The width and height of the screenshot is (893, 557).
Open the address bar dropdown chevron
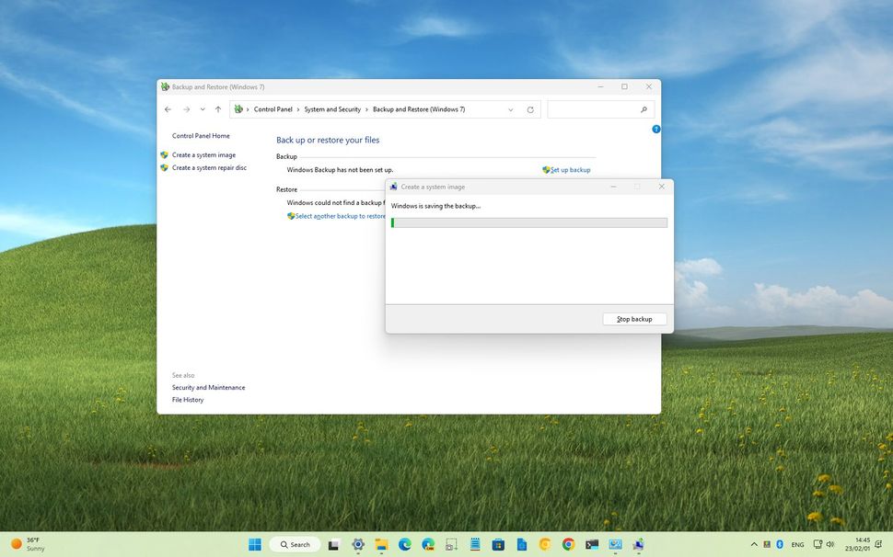click(510, 109)
